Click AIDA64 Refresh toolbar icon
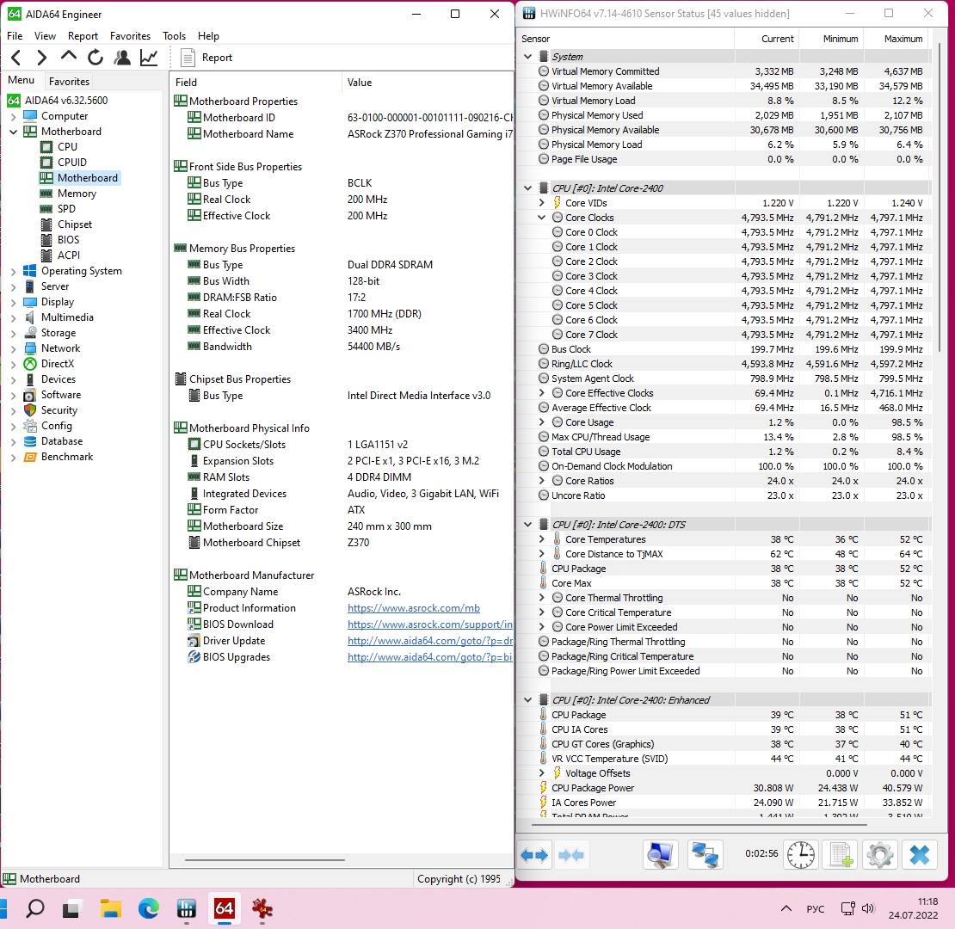955x929 pixels. click(95, 58)
